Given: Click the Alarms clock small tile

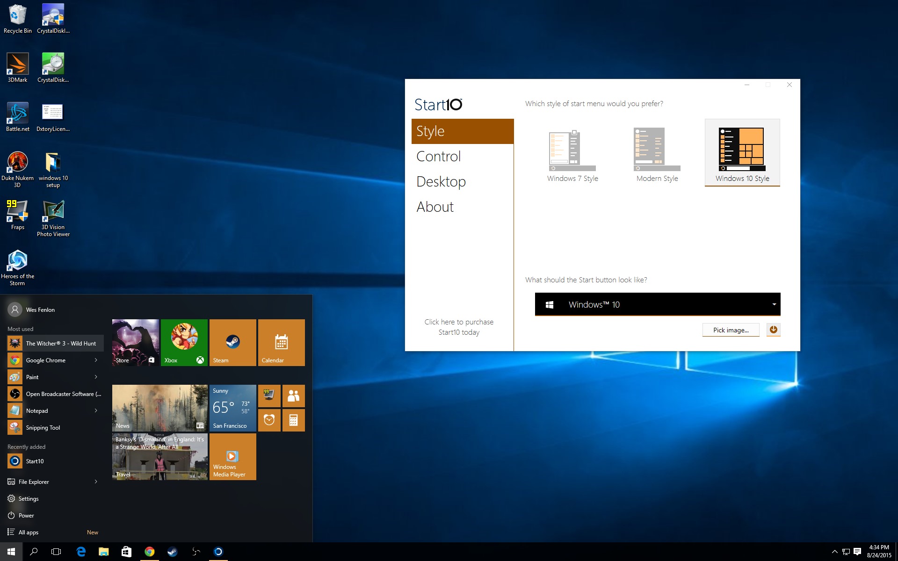Looking at the screenshot, I should 269,420.
